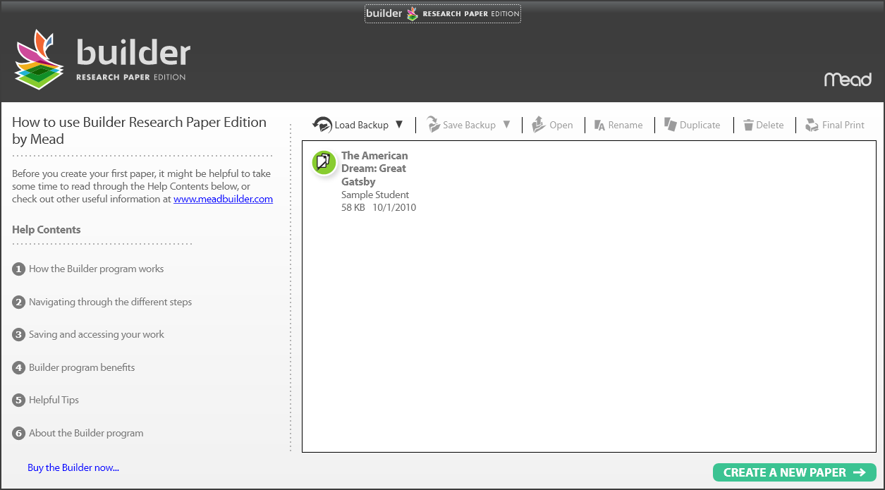Open Saving and accessing your work
The width and height of the screenshot is (885, 490).
tap(97, 334)
